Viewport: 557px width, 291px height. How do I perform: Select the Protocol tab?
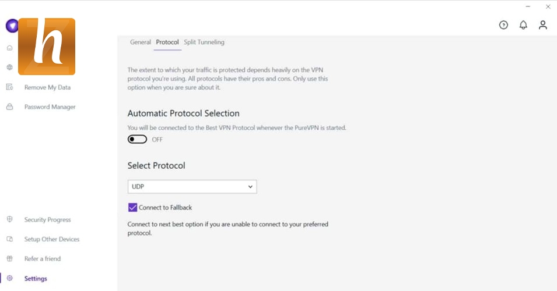[x=167, y=42]
